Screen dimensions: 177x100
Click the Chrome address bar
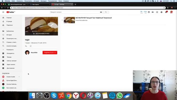[x=87, y=8]
